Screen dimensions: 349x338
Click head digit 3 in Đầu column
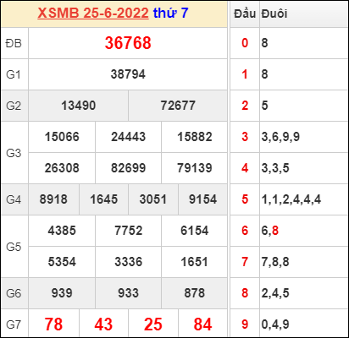(x=245, y=137)
